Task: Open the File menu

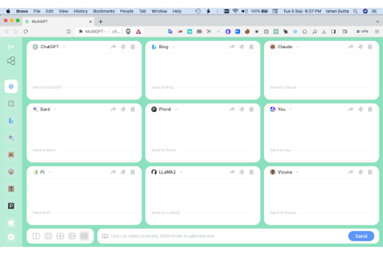Action: point(37,11)
